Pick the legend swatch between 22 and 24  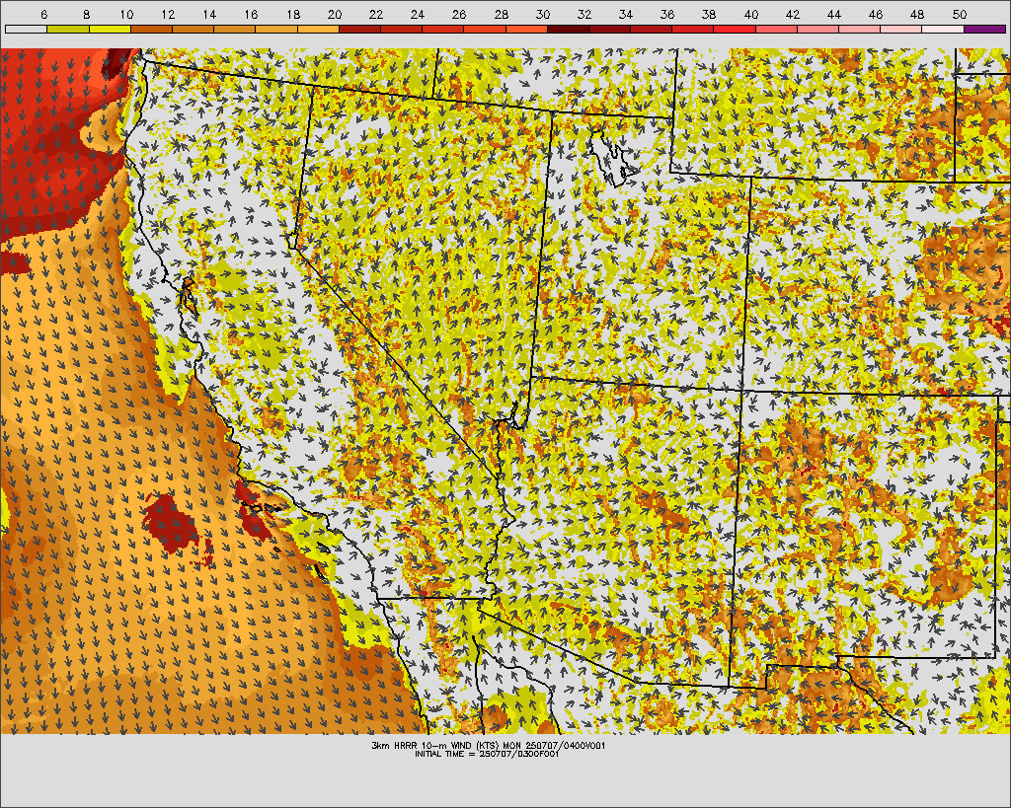coord(402,29)
